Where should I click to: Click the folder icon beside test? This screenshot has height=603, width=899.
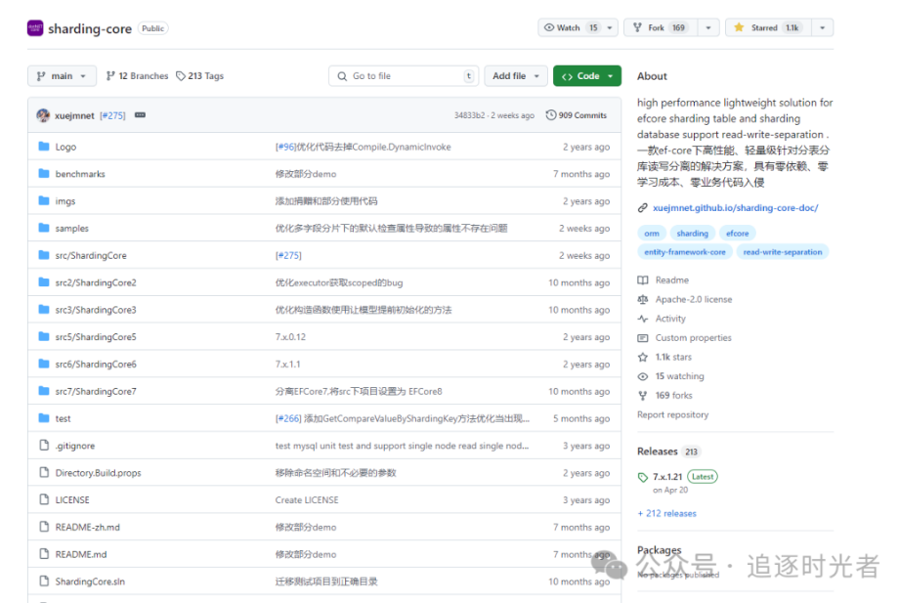pyautogui.click(x=44, y=418)
